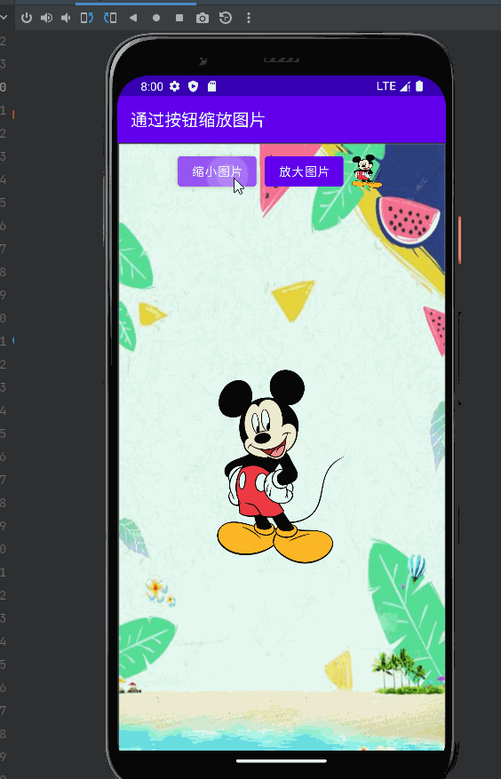
Task: Click the emulator power button icon
Action: tap(27, 19)
